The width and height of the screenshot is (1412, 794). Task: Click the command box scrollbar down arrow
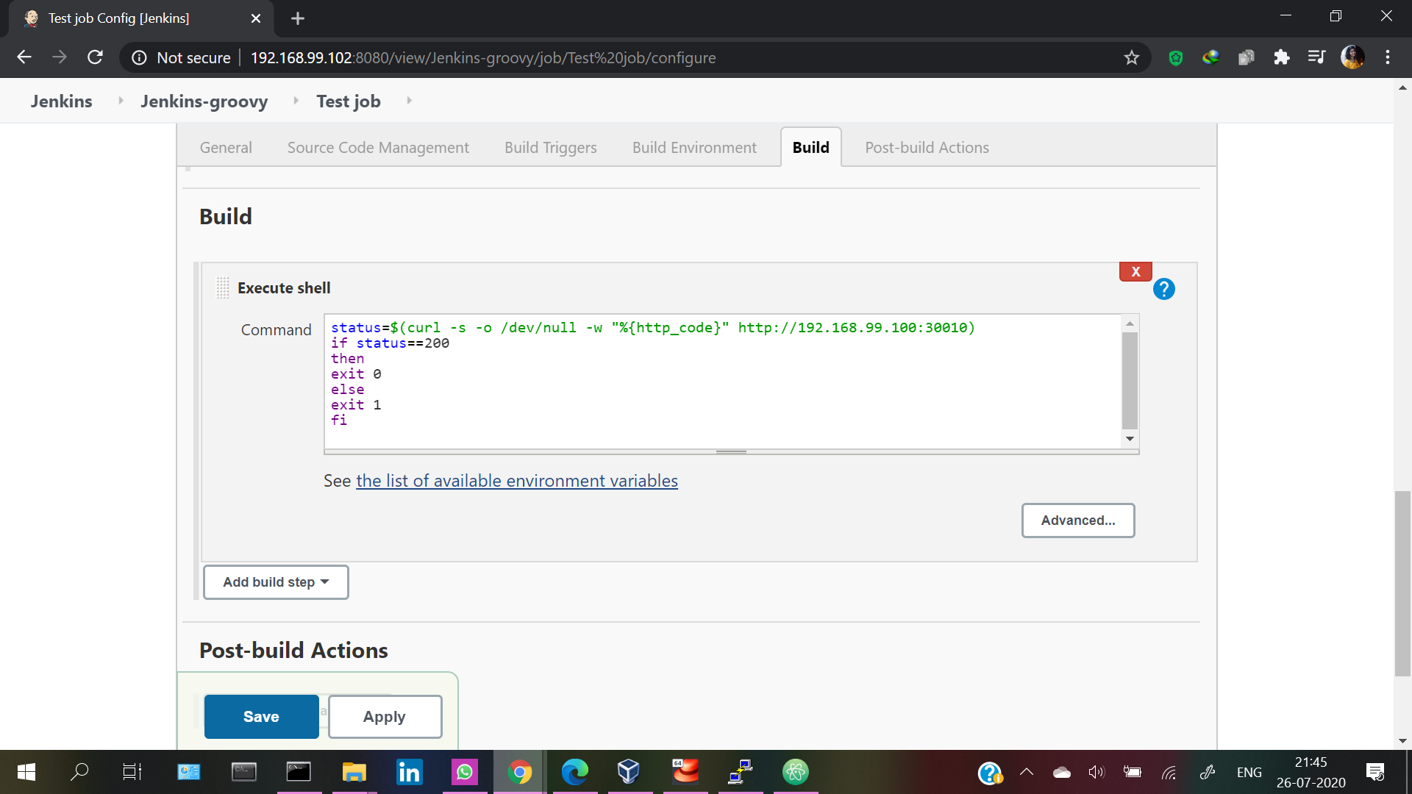coord(1130,439)
